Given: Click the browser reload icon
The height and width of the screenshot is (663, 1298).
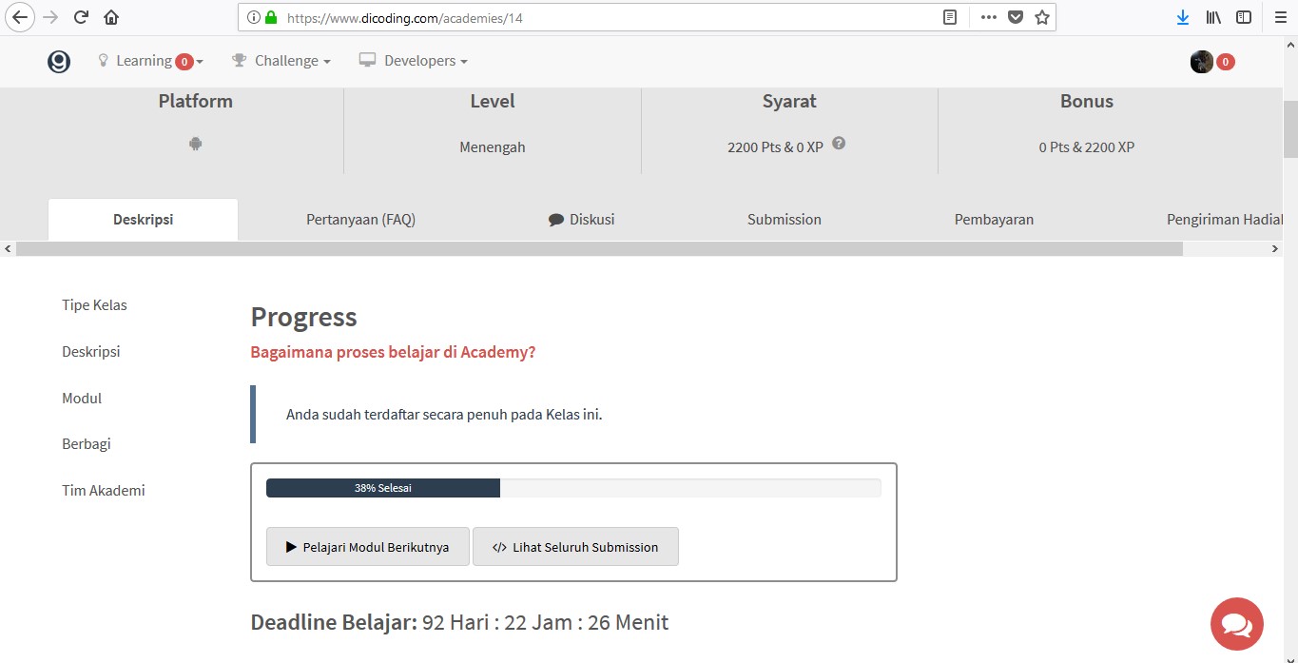Looking at the screenshot, I should point(81,17).
